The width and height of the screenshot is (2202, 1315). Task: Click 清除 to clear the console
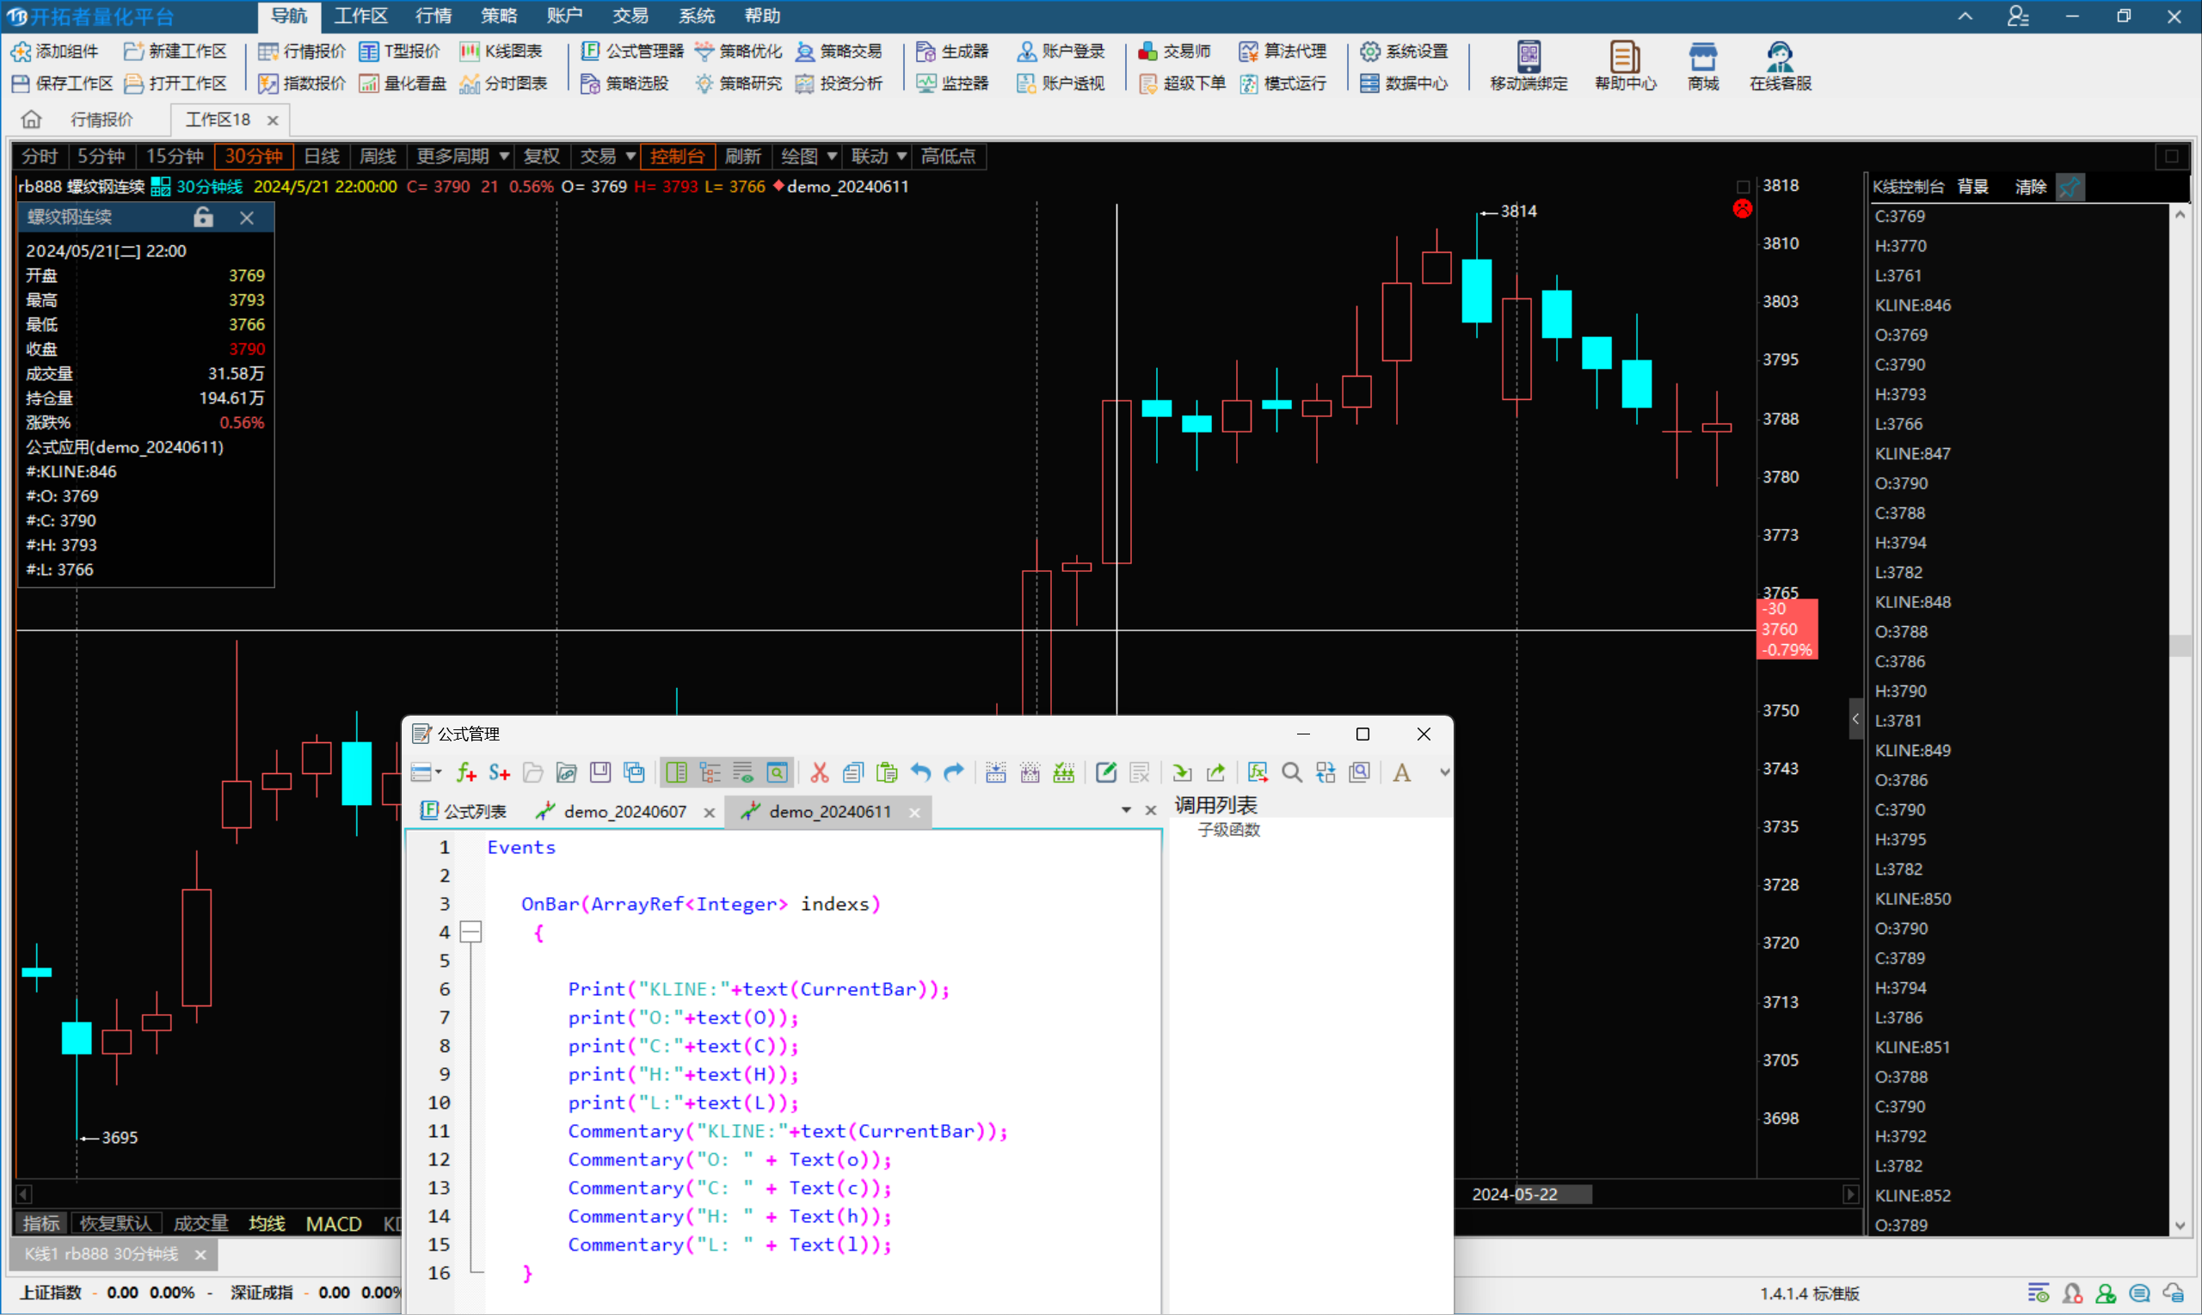(x=2030, y=187)
